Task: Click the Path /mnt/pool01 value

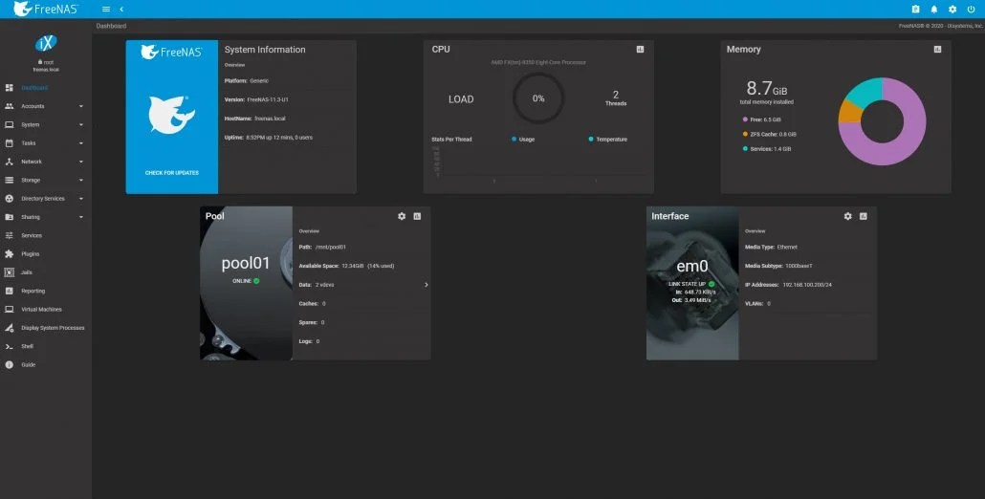Action: (x=331, y=248)
